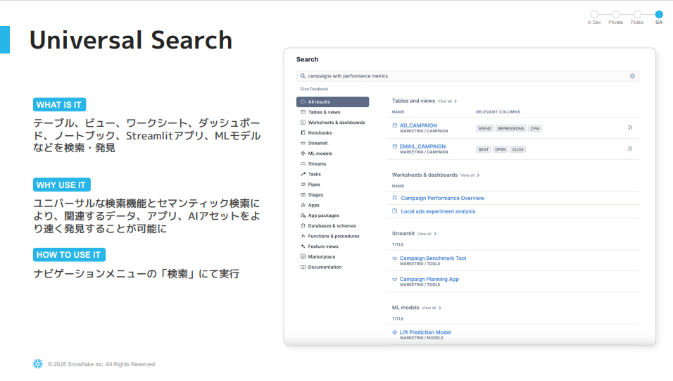The height and width of the screenshot is (381, 673).
Task: Open Campaign Planning App
Action: [x=429, y=279]
